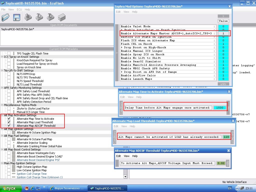Tick the AFR Safety Load Threshold checkbox
The height and width of the screenshot is (192, 256).
(9, 91)
